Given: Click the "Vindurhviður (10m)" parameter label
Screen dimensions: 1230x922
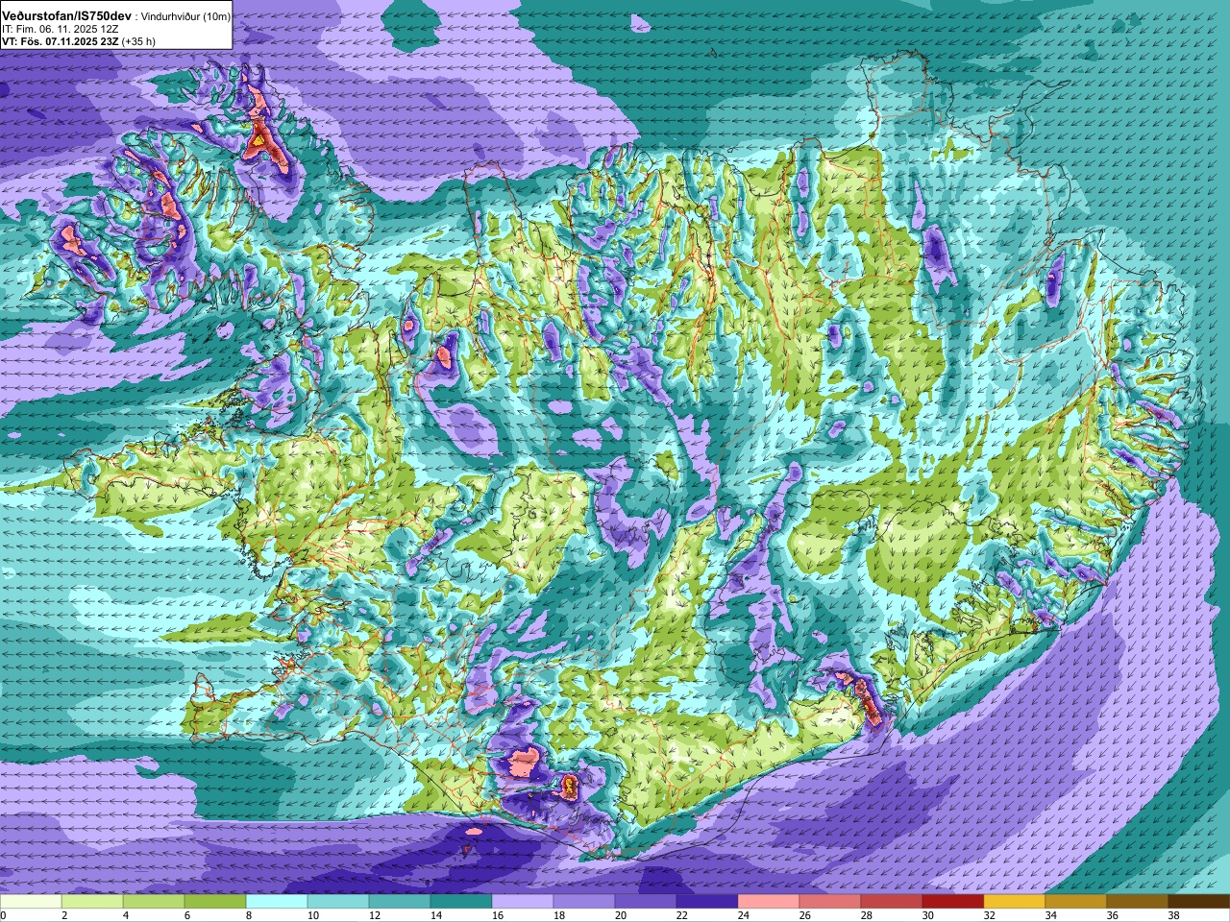Looking at the screenshot, I should pyautogui.click(x=185, y=17).
